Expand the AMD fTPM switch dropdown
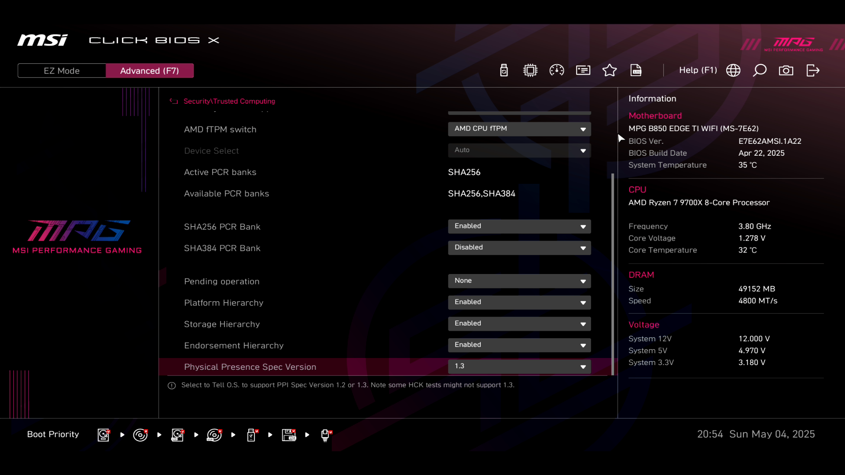 tap(519, 129)
